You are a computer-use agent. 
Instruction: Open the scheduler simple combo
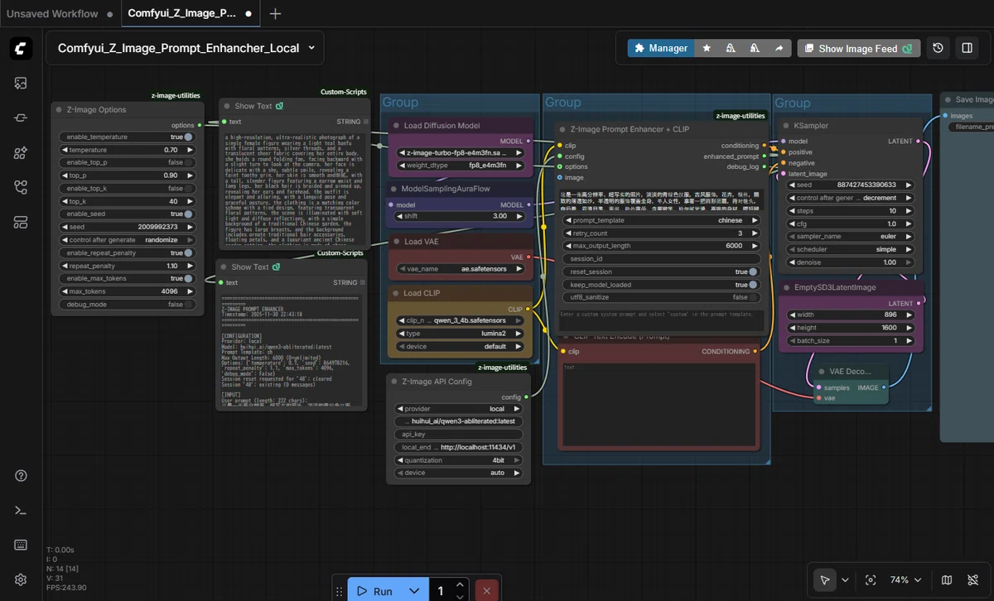coord(850,249)
